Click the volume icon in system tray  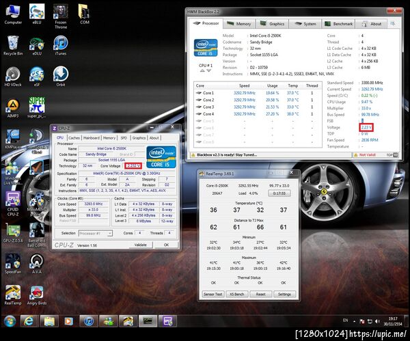pyautogui.click(x=377, y=321)
